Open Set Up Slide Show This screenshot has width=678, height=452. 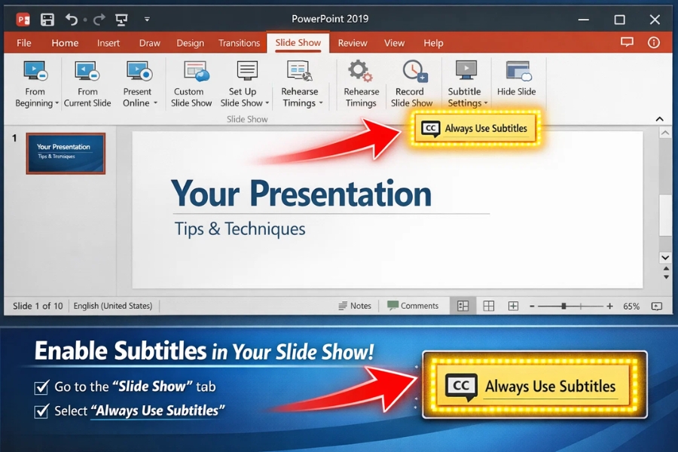[243, 81]
